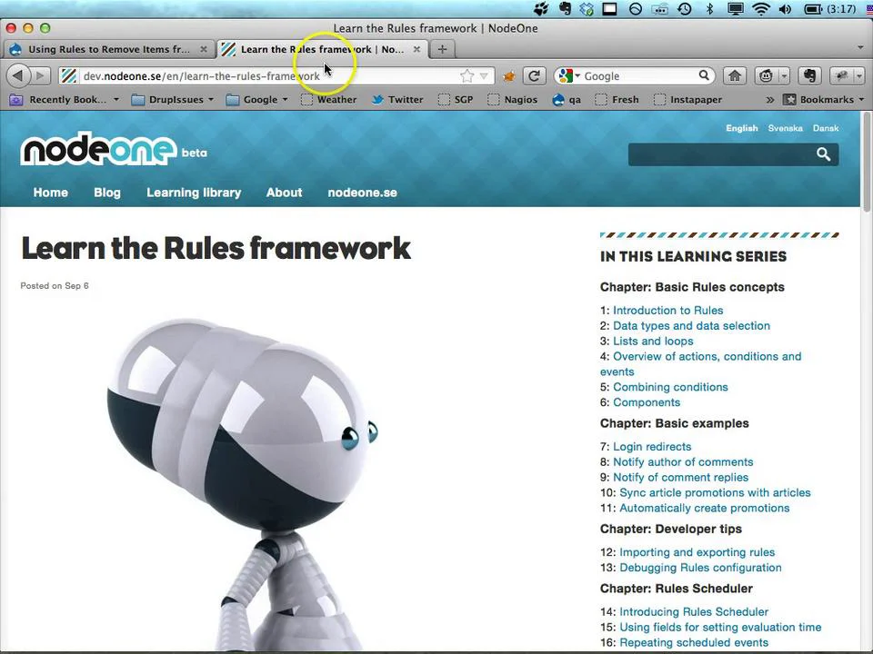The image size is (873, 654).
Task: Click the forward navigation arrow
Action: (39, 75)
